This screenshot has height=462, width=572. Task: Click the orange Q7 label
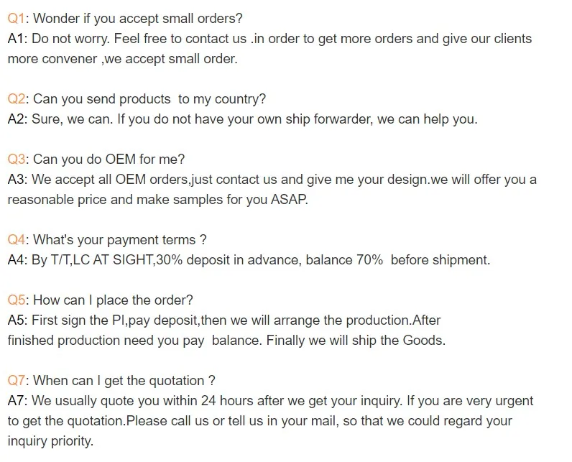17,381
